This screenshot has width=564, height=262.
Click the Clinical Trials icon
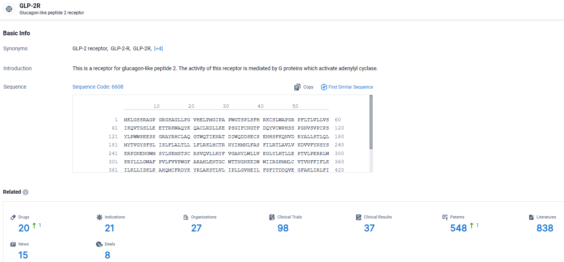click(272, 217)
